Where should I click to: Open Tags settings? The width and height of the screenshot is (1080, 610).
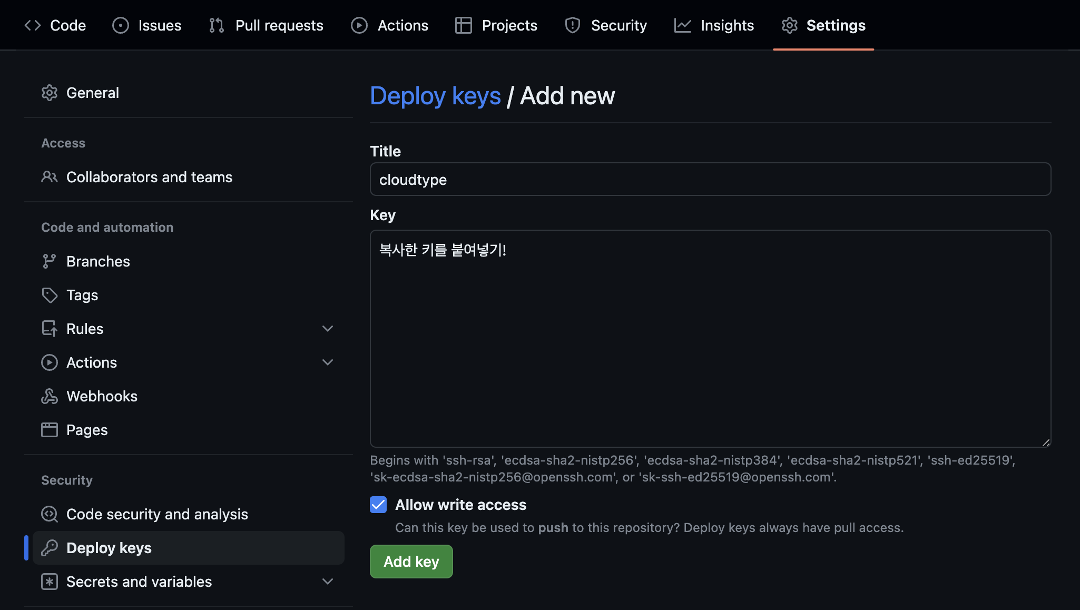188,295
